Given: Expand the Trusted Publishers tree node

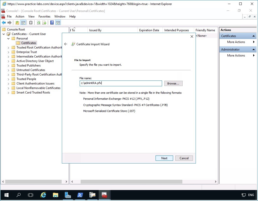Looking at the screenshot, I should point(9,65).
